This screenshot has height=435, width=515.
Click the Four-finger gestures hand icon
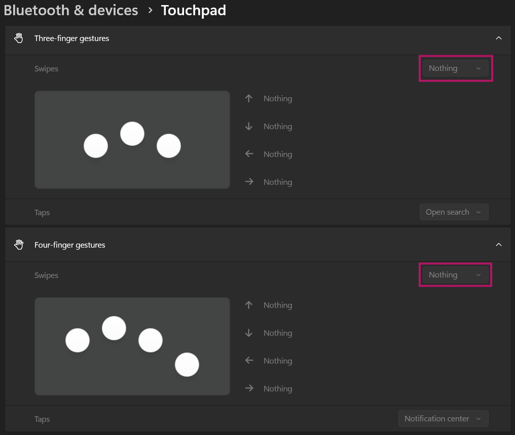pyautogui.click(x=19, y=245)
